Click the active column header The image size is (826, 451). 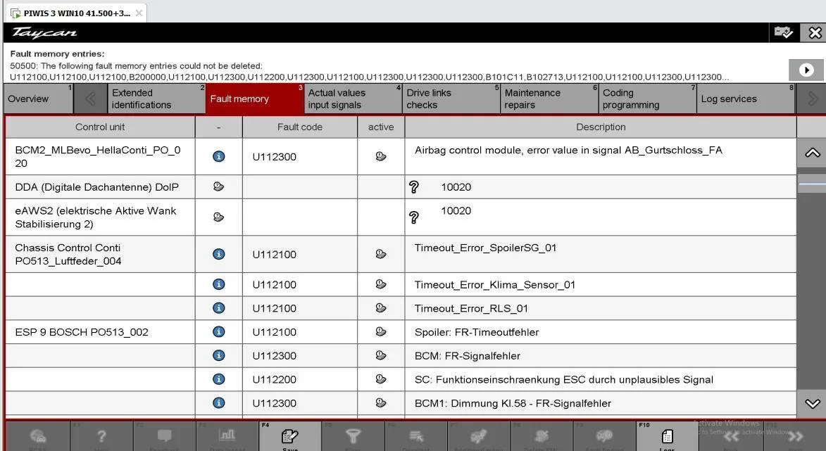[381, 127]
